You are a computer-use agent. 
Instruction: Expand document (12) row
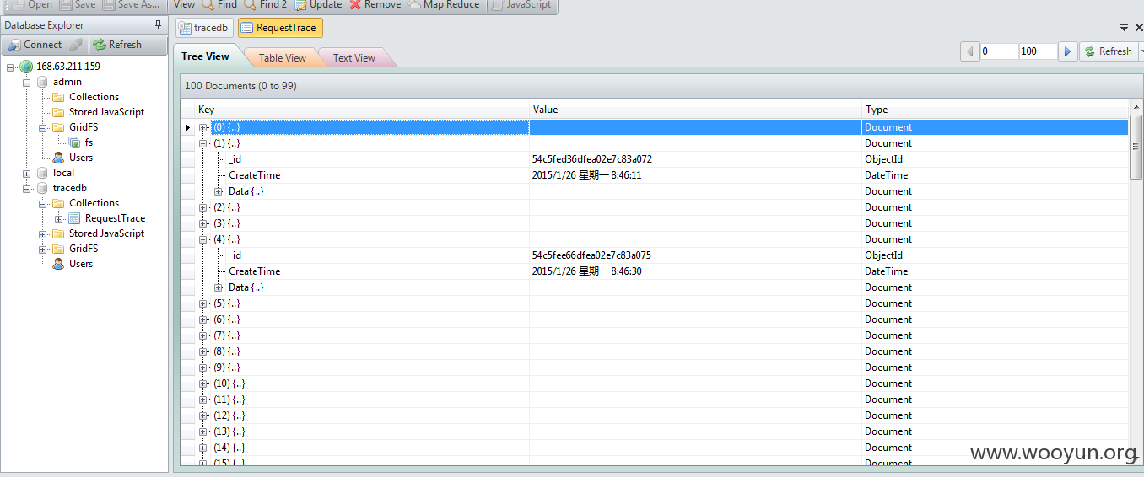click(x=203, y=415)
